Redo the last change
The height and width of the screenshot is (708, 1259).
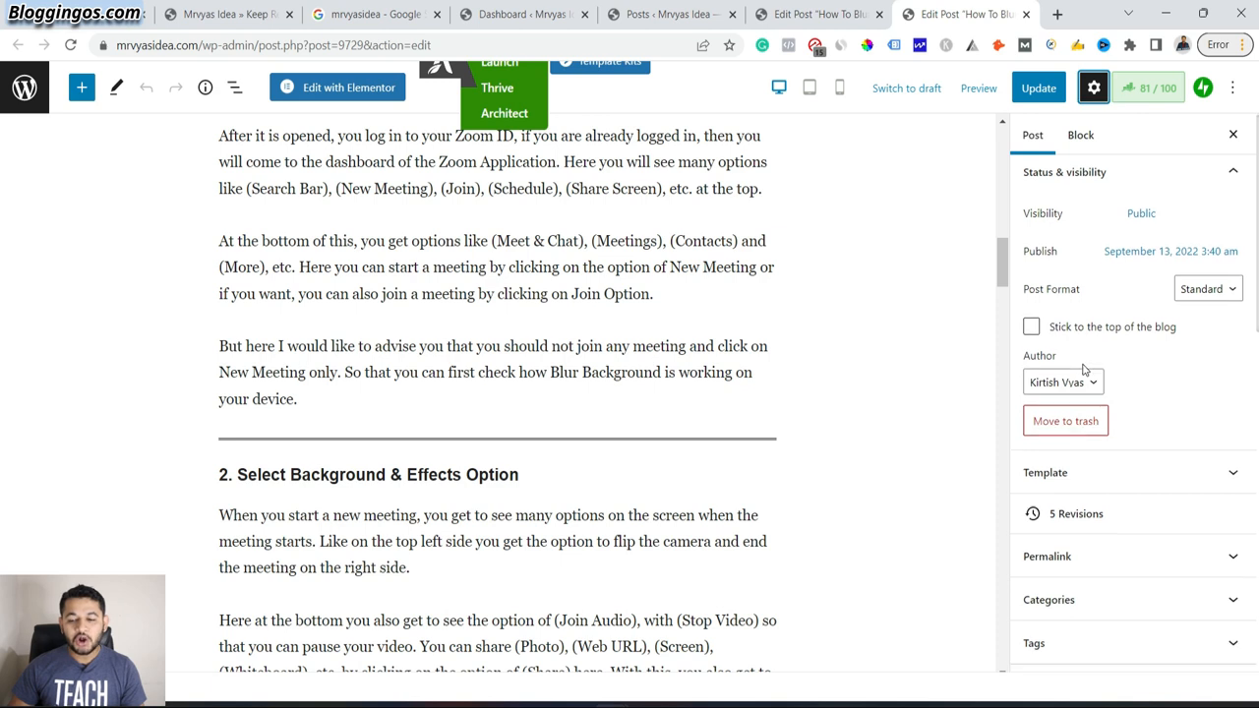click(x=176, y=88)
